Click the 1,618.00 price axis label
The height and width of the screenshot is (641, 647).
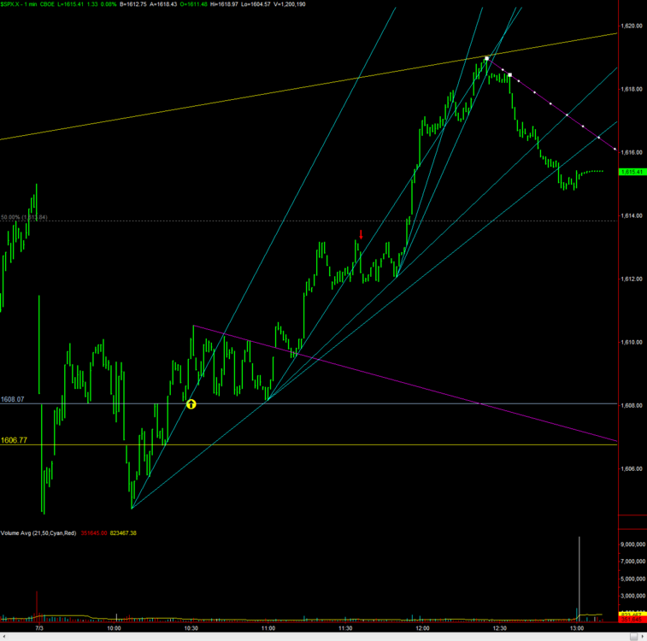pyautogui.click(x=632, y=89)
